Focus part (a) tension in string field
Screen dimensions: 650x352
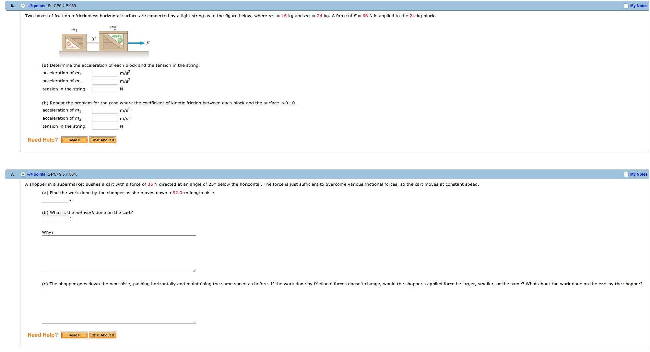click(105, 89)
